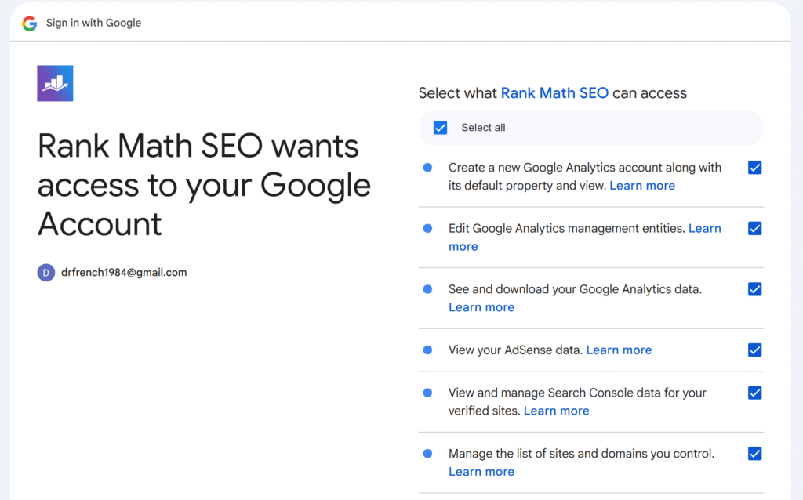Click blue bullet beside Search Console permission

pos(427,393)
